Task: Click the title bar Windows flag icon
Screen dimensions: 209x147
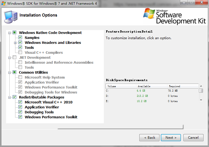Action: [x=4, y=4]
